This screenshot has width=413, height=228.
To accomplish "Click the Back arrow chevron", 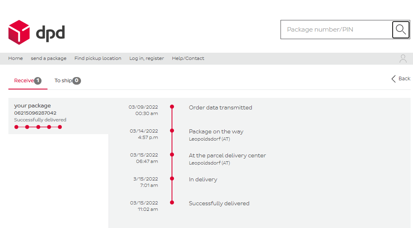I will 393,79.
